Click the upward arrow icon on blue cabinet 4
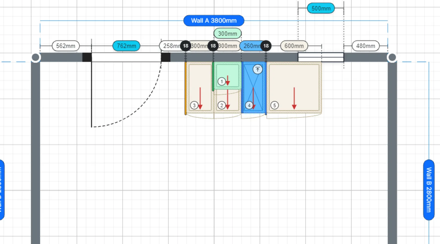Screen dimensions: 440x244 pos(258,69)
